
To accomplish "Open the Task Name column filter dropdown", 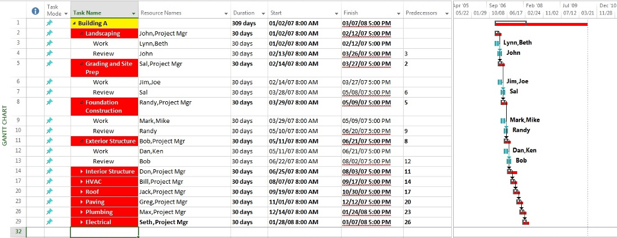I will [134, 13].
